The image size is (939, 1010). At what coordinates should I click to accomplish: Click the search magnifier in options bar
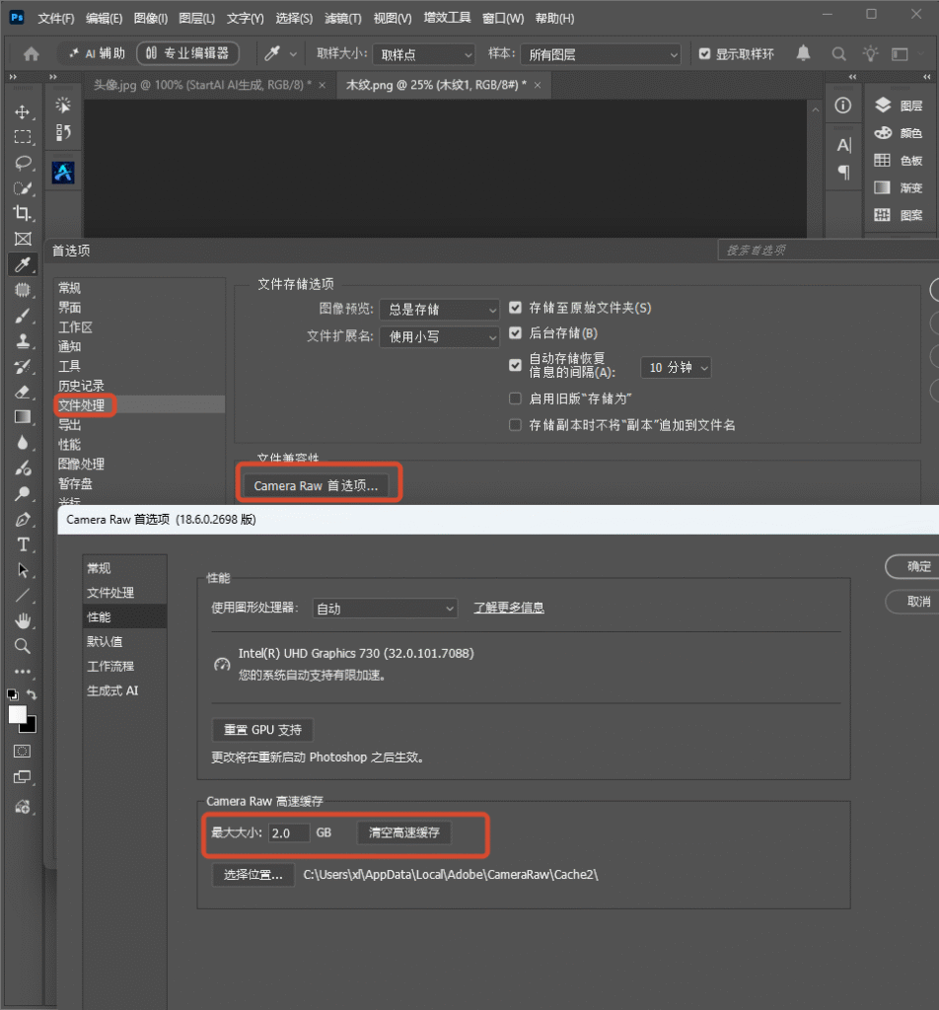coord(838,54)
